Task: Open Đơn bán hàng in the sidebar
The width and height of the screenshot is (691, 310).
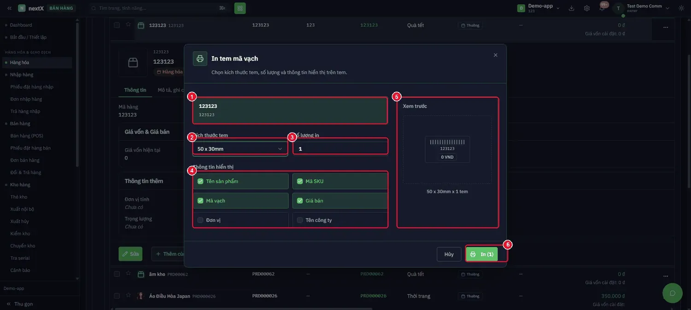Action: click(x=25, y=160)
